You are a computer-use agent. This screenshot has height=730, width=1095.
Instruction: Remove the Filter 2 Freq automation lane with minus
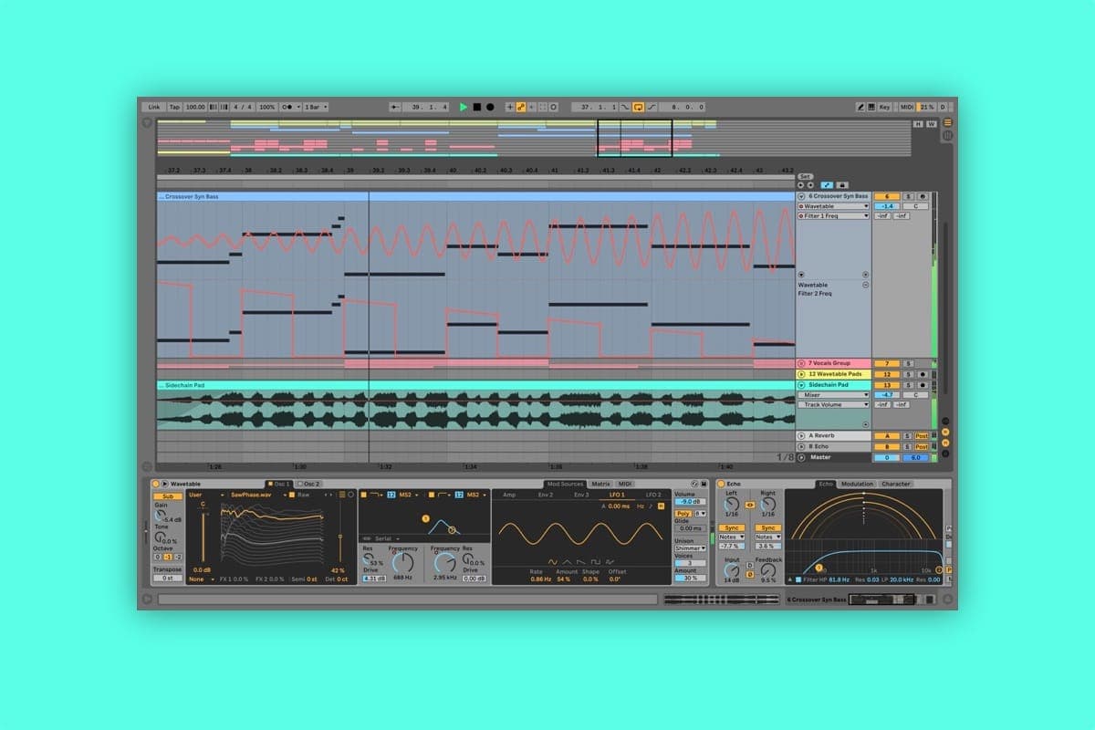click(865, 285)
